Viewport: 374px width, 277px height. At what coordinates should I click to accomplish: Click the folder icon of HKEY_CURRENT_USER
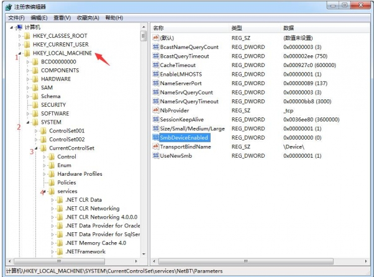point(27,45)
